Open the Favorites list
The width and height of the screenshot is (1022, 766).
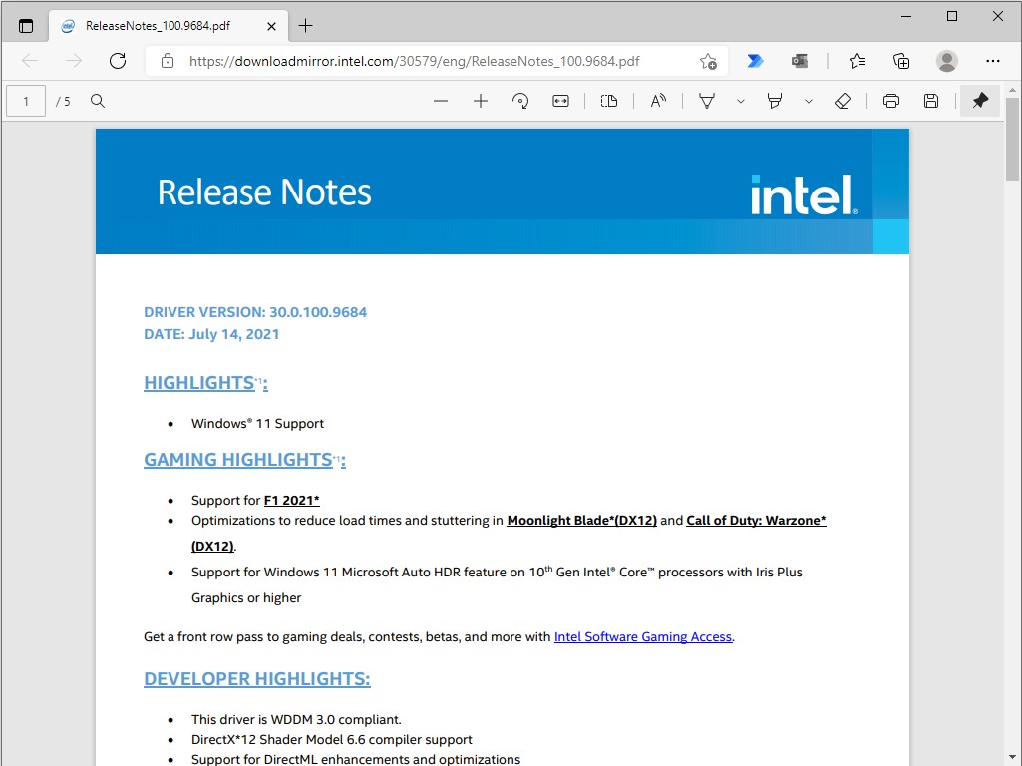pyautogui.click(x=857, y=61)
